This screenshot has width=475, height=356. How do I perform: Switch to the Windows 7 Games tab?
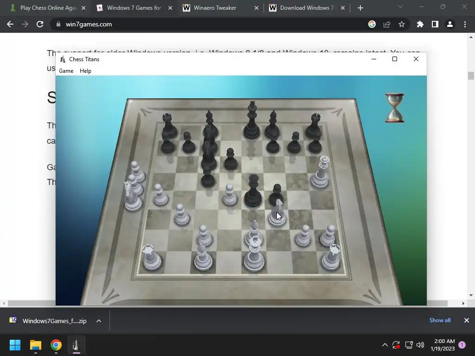(x=134, y=8)
